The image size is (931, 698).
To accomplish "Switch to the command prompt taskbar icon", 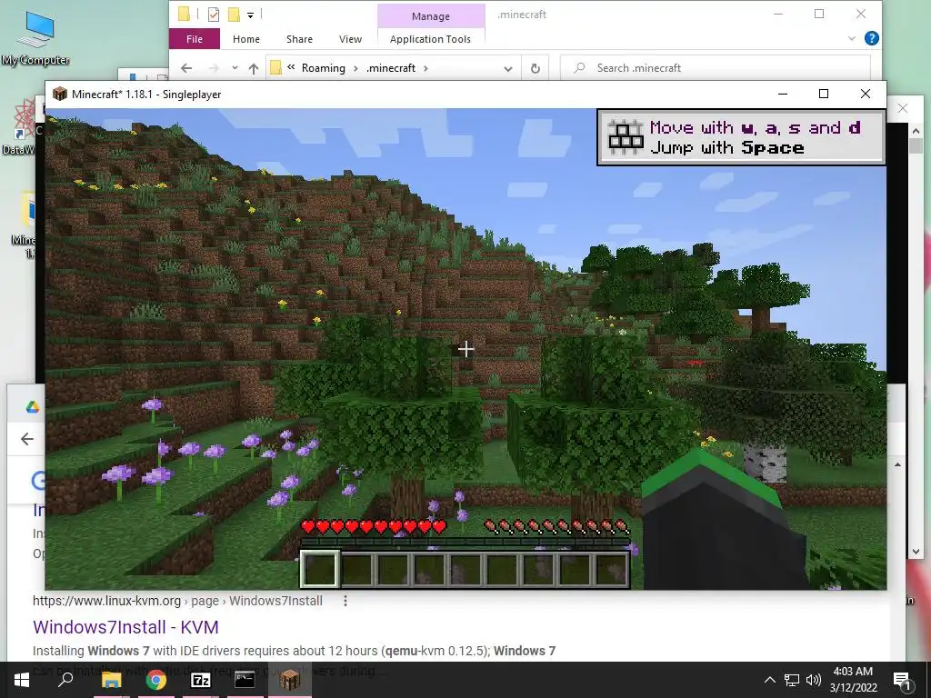I will [245, 680].
